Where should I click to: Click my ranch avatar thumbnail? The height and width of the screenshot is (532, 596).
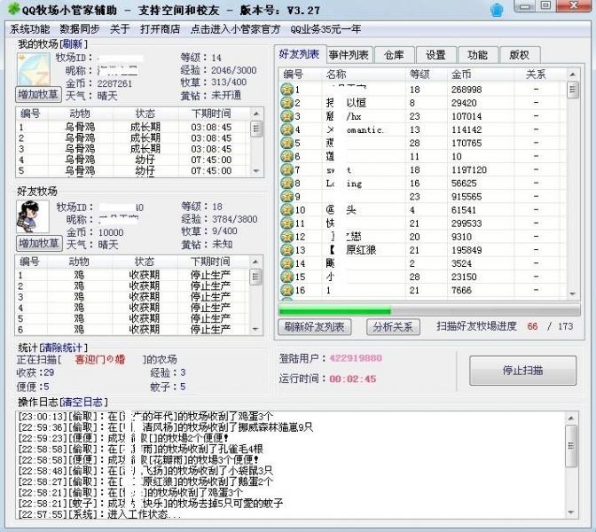pyautogui.click(x=34, y=69)
